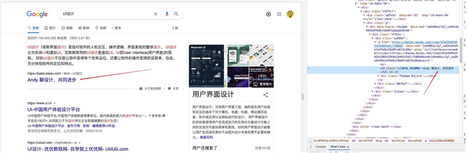Screen dimensions: 467x153
Task: Open the 关于精选摘要 link
Action: 153,89
